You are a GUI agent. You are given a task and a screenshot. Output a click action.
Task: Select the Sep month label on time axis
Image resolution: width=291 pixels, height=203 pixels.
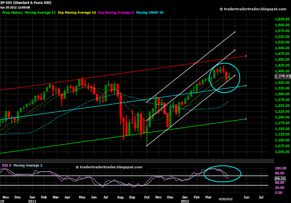pos(132,197)
